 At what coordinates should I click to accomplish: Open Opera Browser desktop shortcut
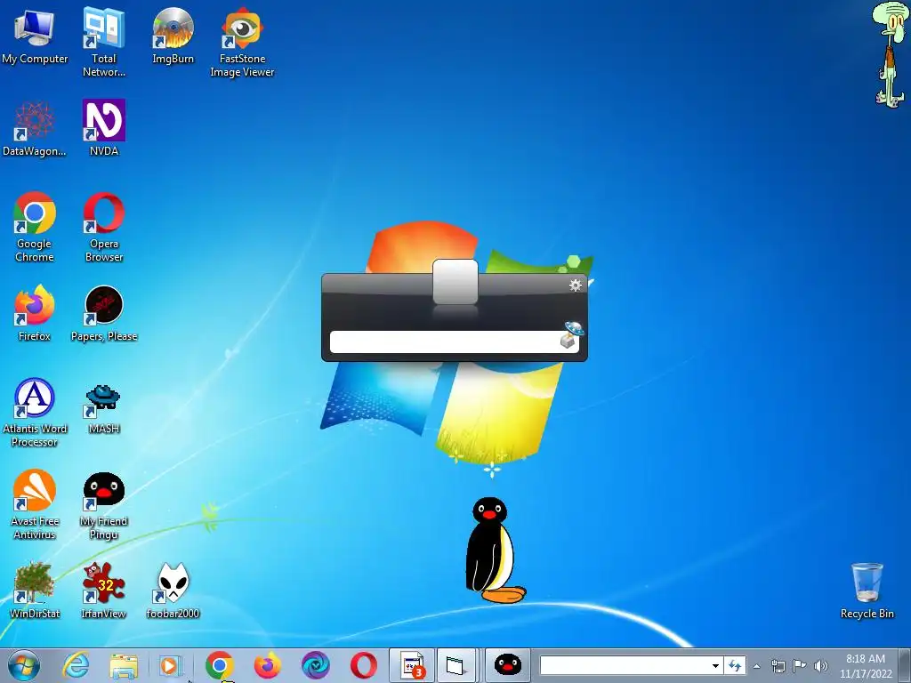pyautogui.click(x=104, y=227)
